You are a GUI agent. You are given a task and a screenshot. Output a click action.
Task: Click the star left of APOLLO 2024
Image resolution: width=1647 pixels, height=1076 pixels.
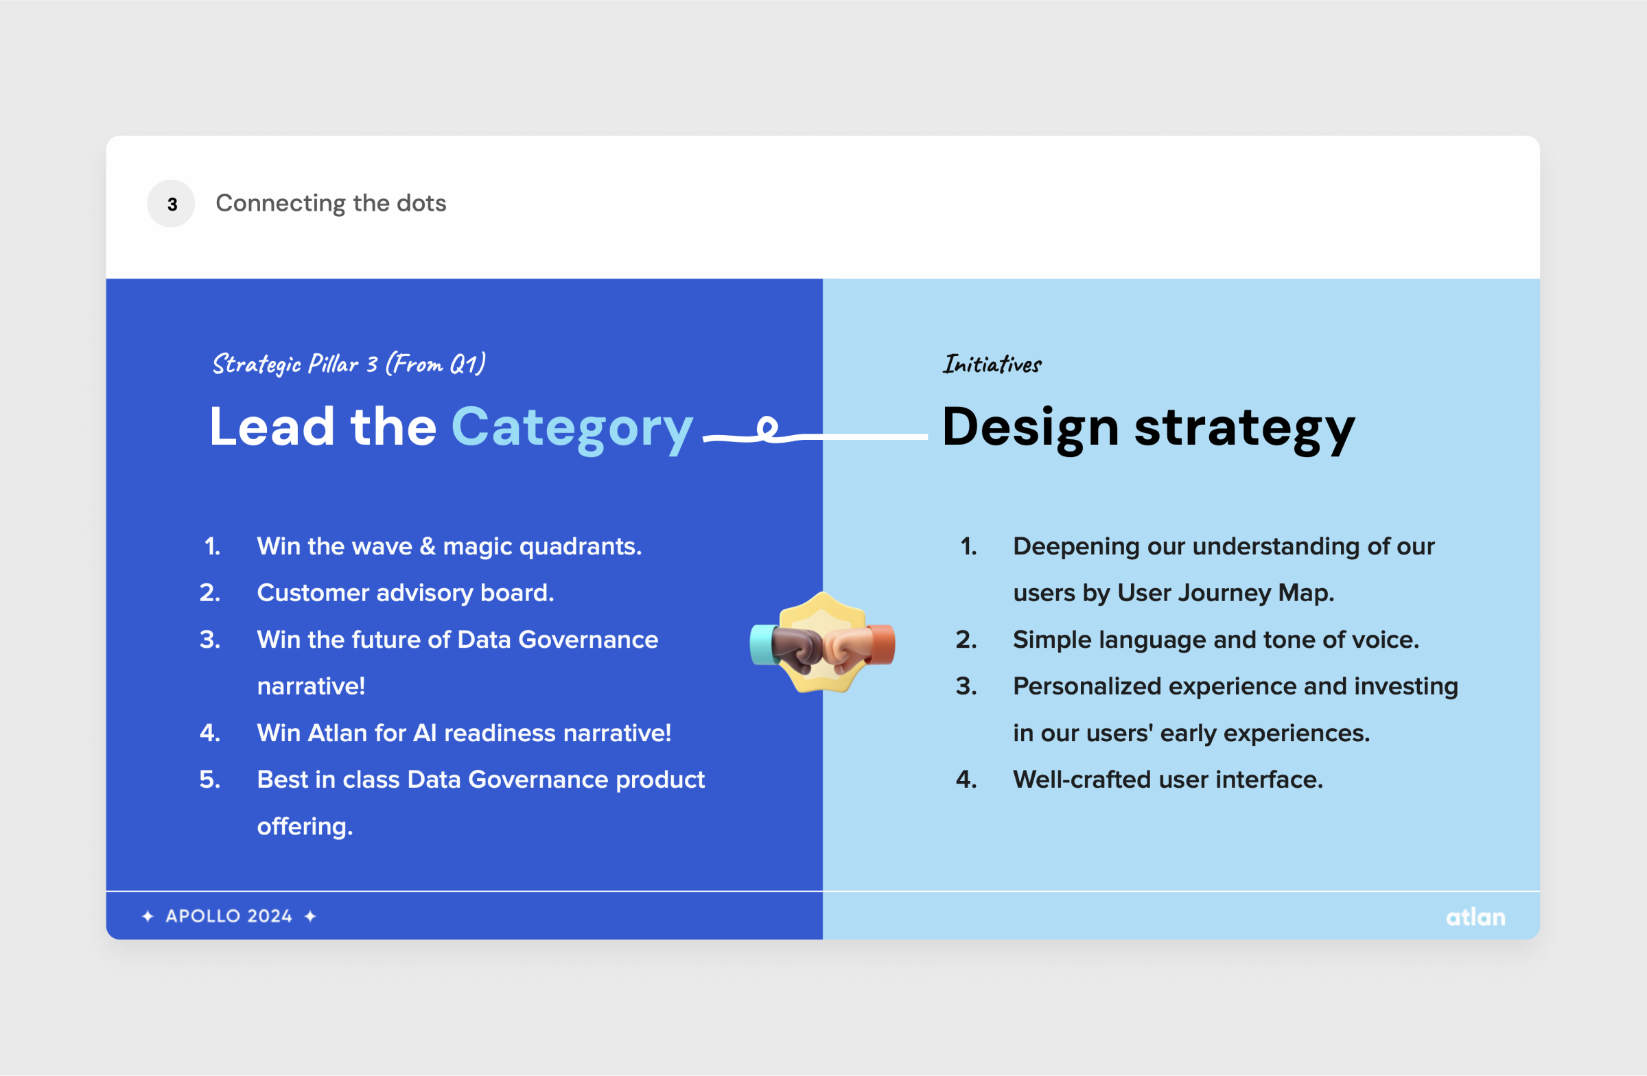point(148,916)
